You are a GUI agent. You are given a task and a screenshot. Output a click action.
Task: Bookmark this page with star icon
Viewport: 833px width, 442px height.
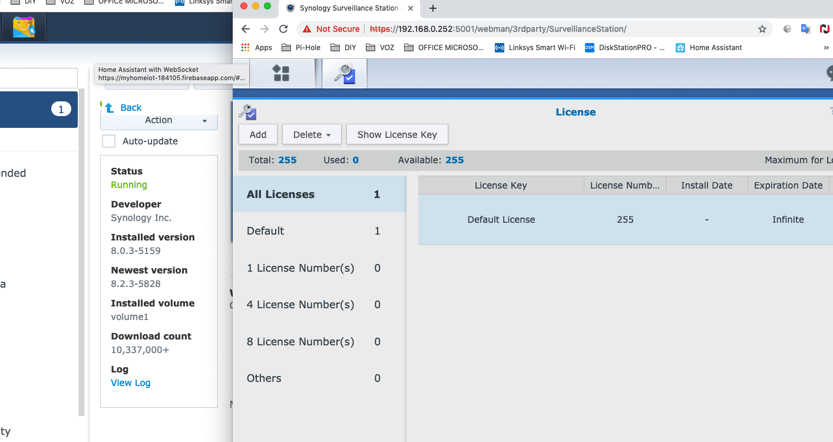(x=762, y=29)
